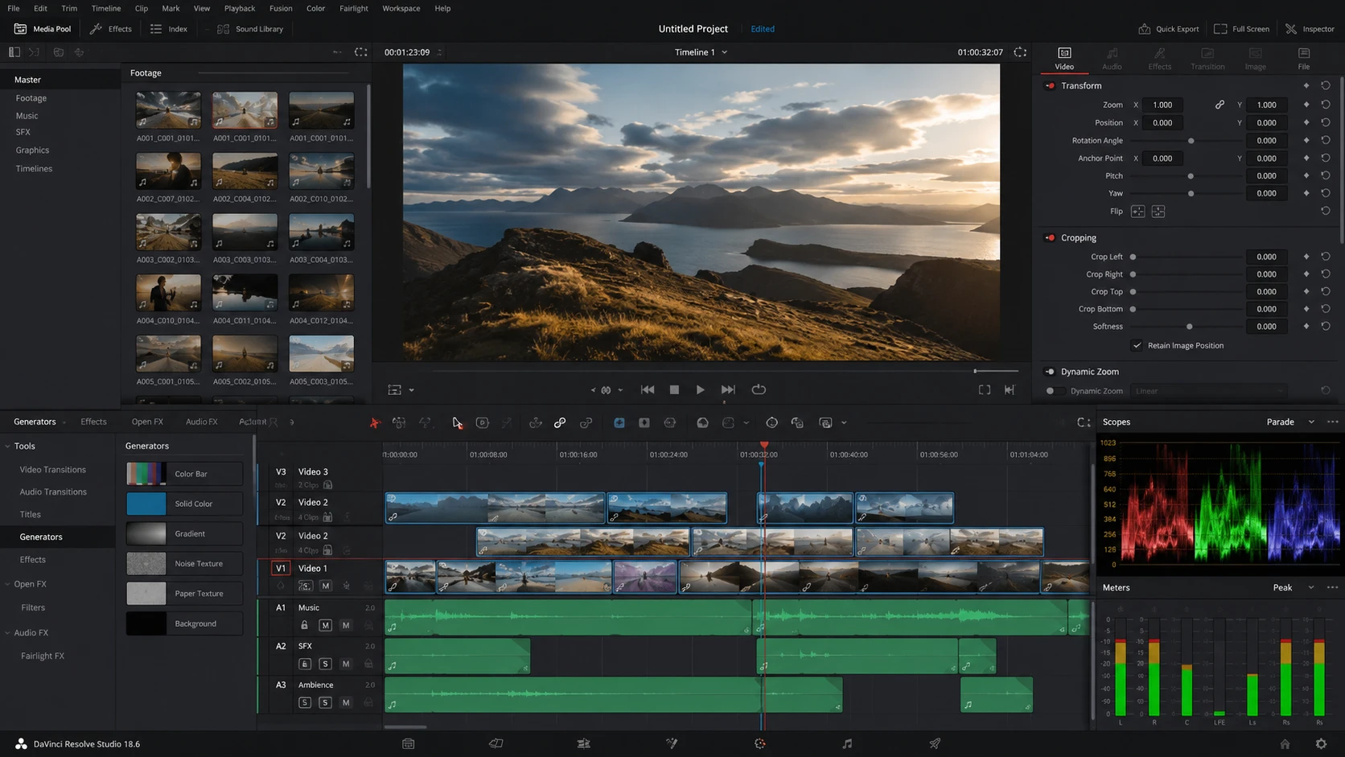Open the Meters options menu

[x=1333, y=587]
